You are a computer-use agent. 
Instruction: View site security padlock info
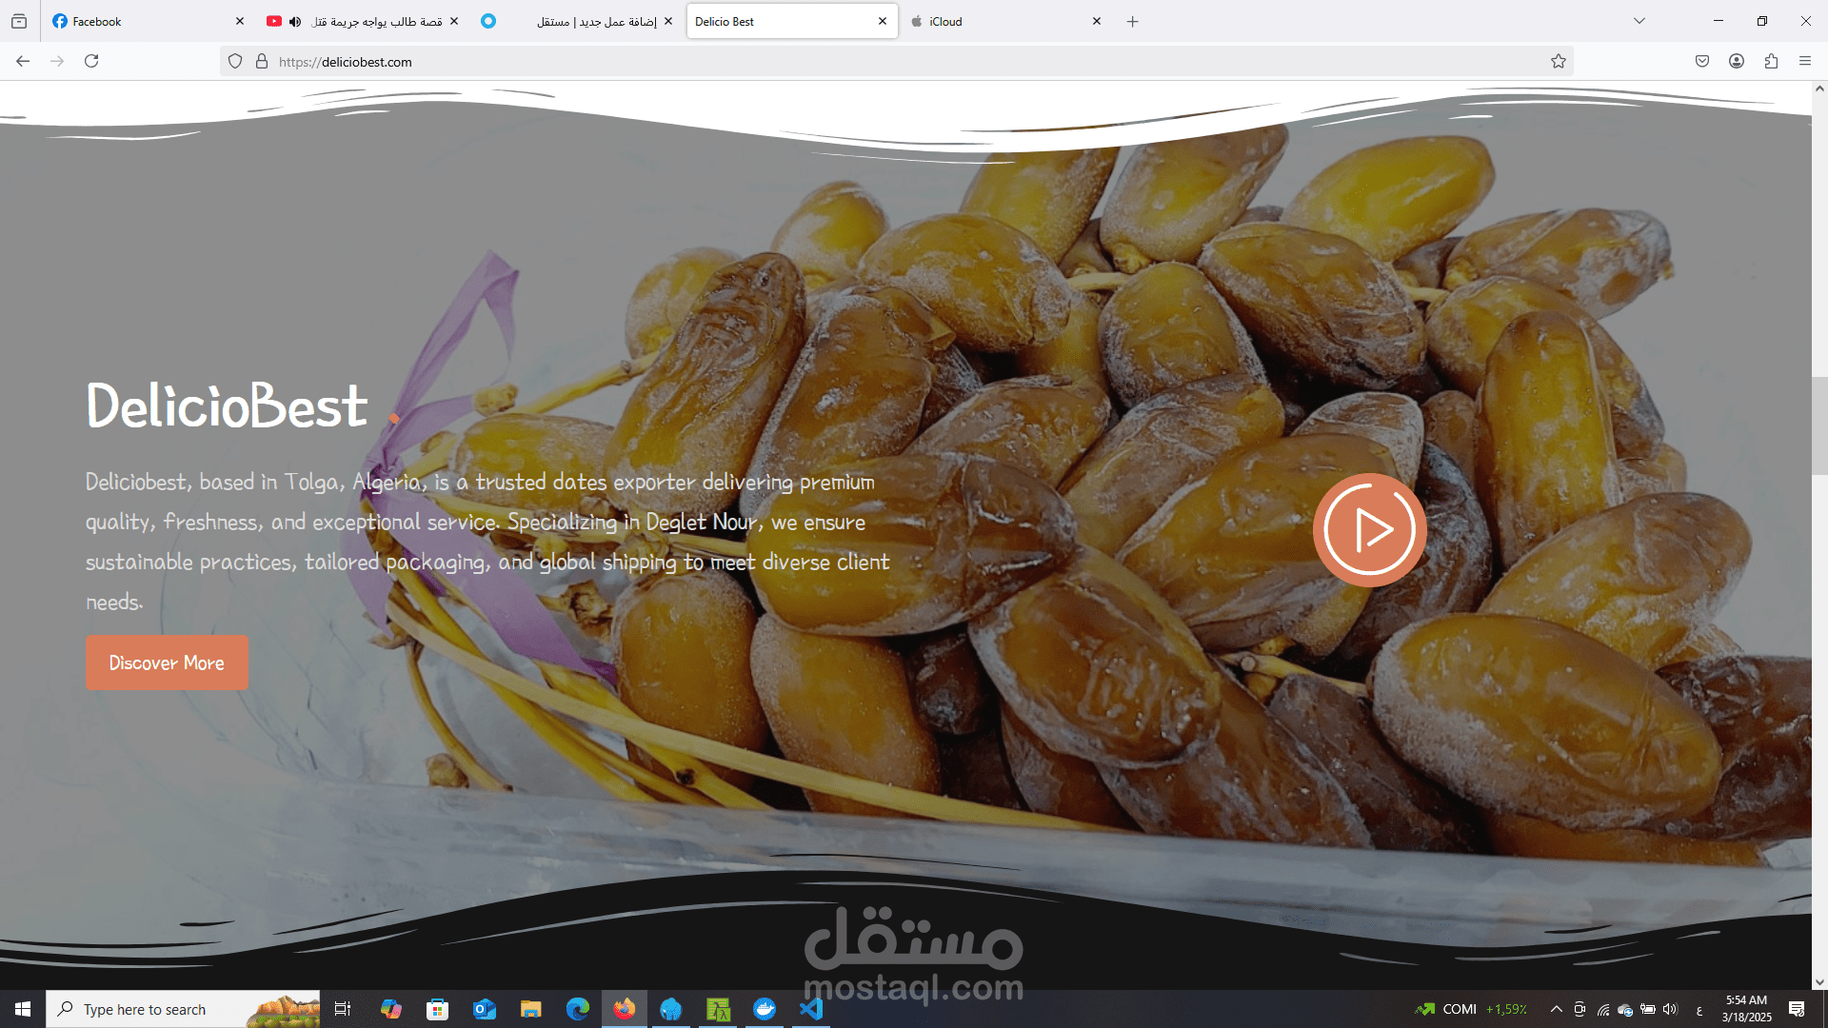pyautogui.click(x=262, y=62)
